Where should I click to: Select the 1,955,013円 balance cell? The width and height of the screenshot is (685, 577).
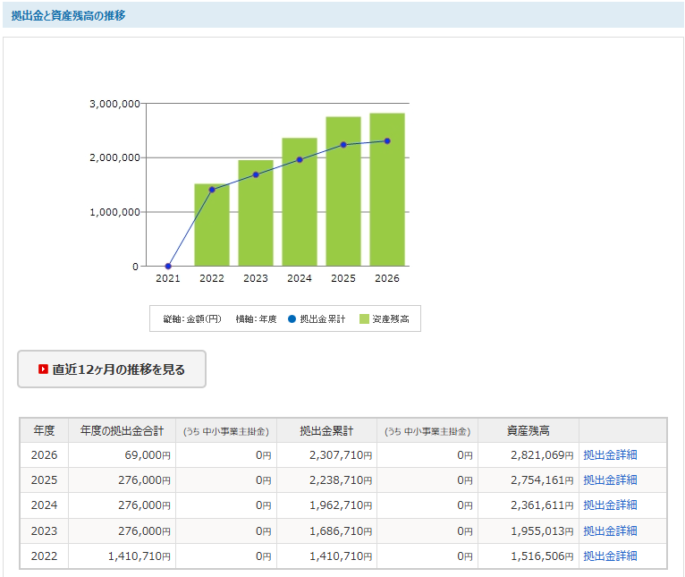click(x=529, y=530)
